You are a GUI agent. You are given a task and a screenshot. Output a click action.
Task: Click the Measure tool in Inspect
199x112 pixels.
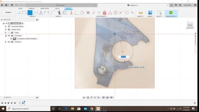click(141, 13)
